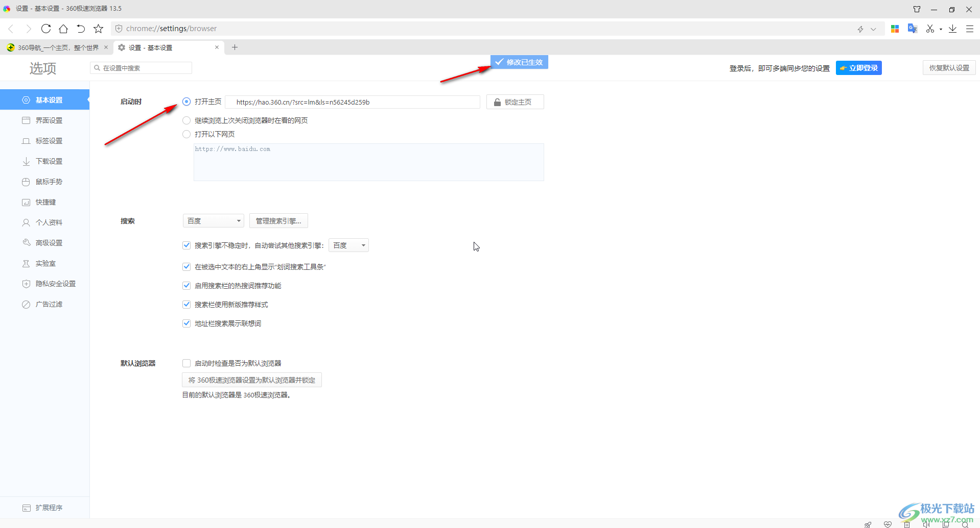Image resolution: width=980 pixels, height=528 pixels.
Task: Open the colorful apps grid extension icon
Action: tap(895, 29)
